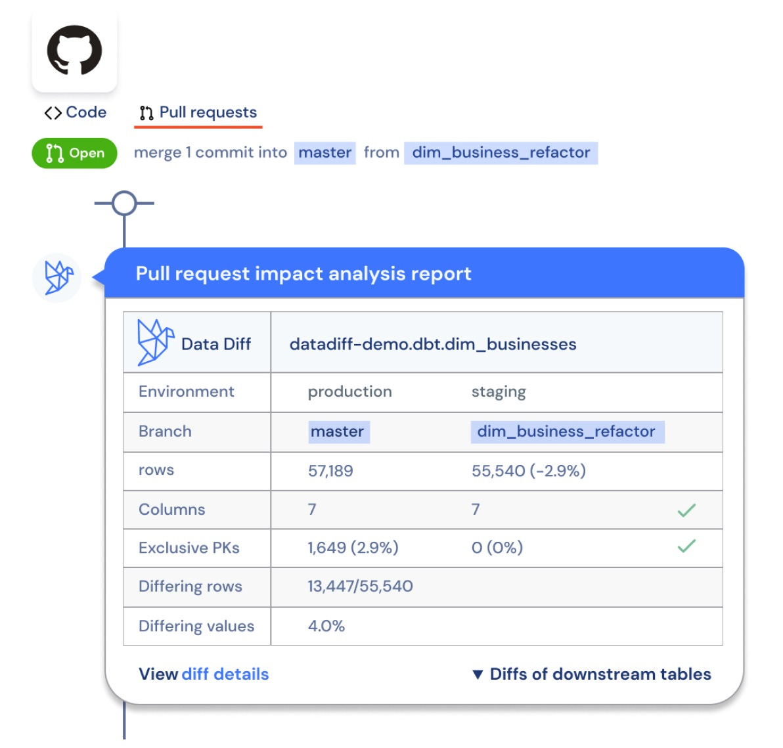783x748 pixels.
Task: Expand the master branch label in the report
Action: (x=338, y=431)
